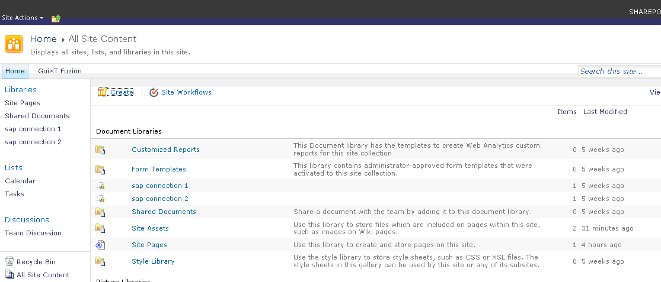This screenshot has height=282, width=661.
Task: Open the Customized Reports library link
Action: (x=165, y=150)
